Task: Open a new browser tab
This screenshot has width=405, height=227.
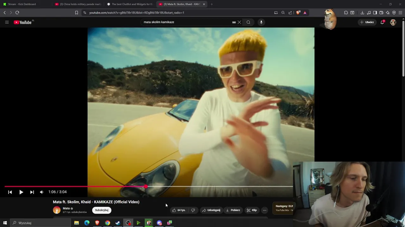Action: (x=212, y=4)
